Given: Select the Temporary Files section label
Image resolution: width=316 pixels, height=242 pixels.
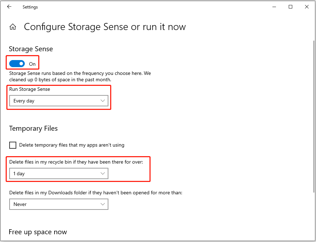Looking at the screenshot, I should pyautogui.click(x=33, y=128).
